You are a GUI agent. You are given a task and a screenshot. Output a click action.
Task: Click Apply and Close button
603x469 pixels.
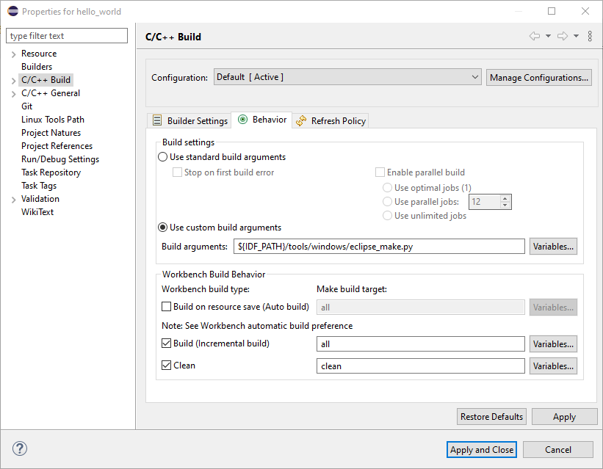482,449
